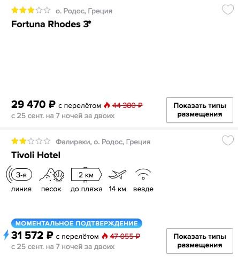Click the airplane airport distance icon

pyautogui.click(x=118, y=174)
